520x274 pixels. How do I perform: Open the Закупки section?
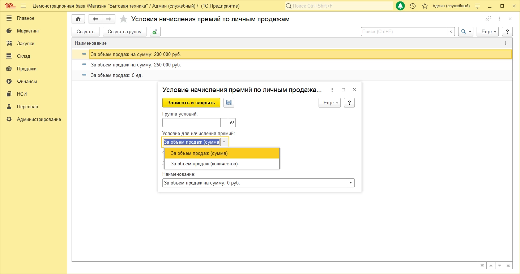(x=26, y=44)
